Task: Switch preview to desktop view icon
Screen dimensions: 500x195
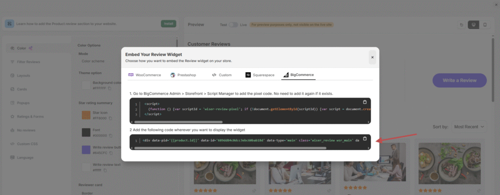Action: (473, 24)
